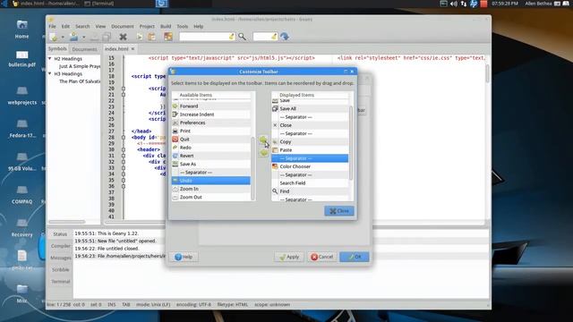
Task: Open the Project menu
Action: (x=147, y=26)
